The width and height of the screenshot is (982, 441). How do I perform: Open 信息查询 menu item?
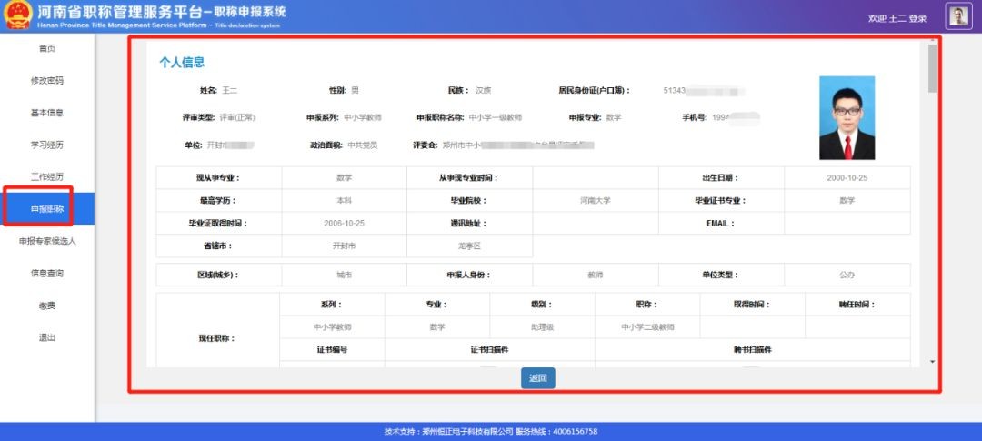point(47,274)
